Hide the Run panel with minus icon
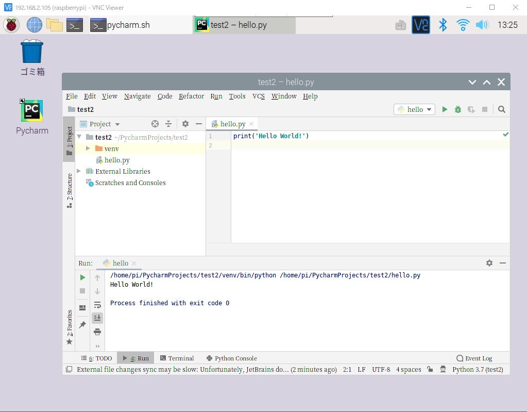This screenshot has width=527, height=412. click(x=503, y=263)
